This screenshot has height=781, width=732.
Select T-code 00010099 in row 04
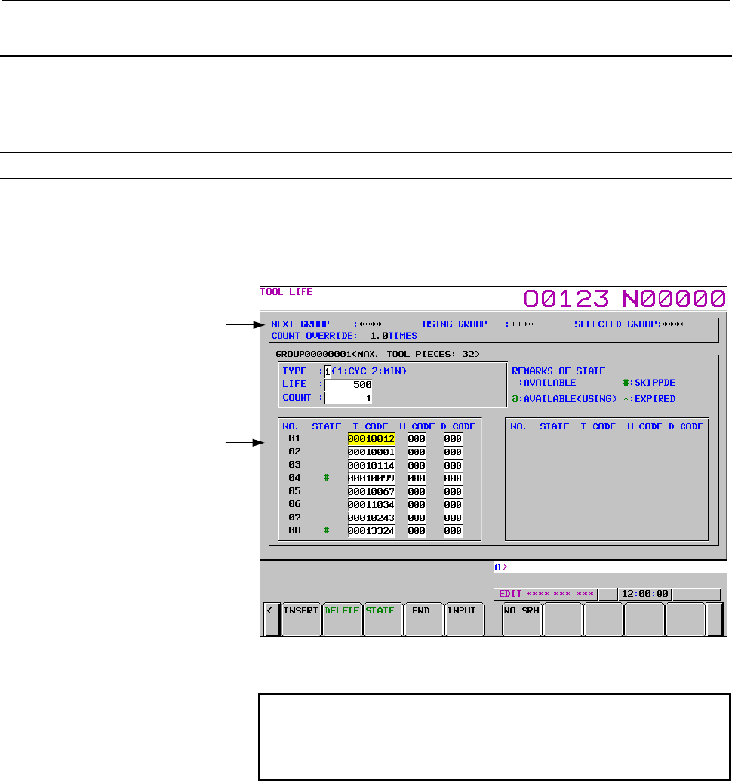[x=371, y=478]
